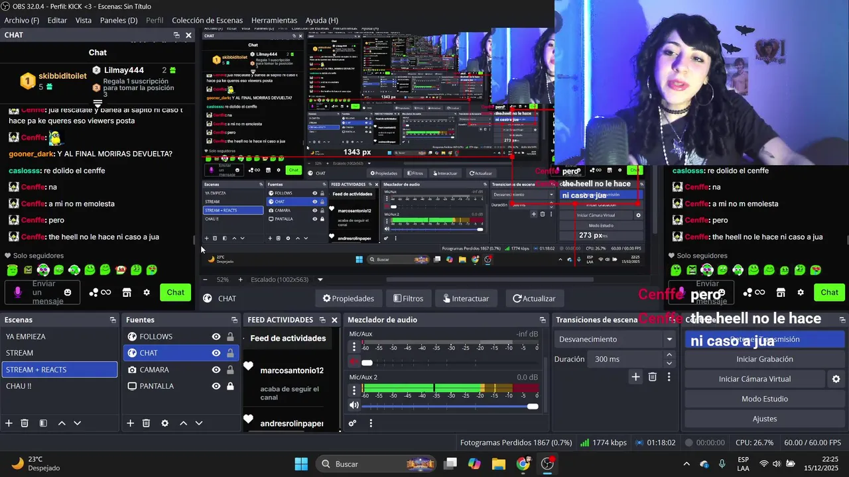This screenshot has width=849, height=477.
Task: Show hidden tray icons chevron
Action: (686, 464)
